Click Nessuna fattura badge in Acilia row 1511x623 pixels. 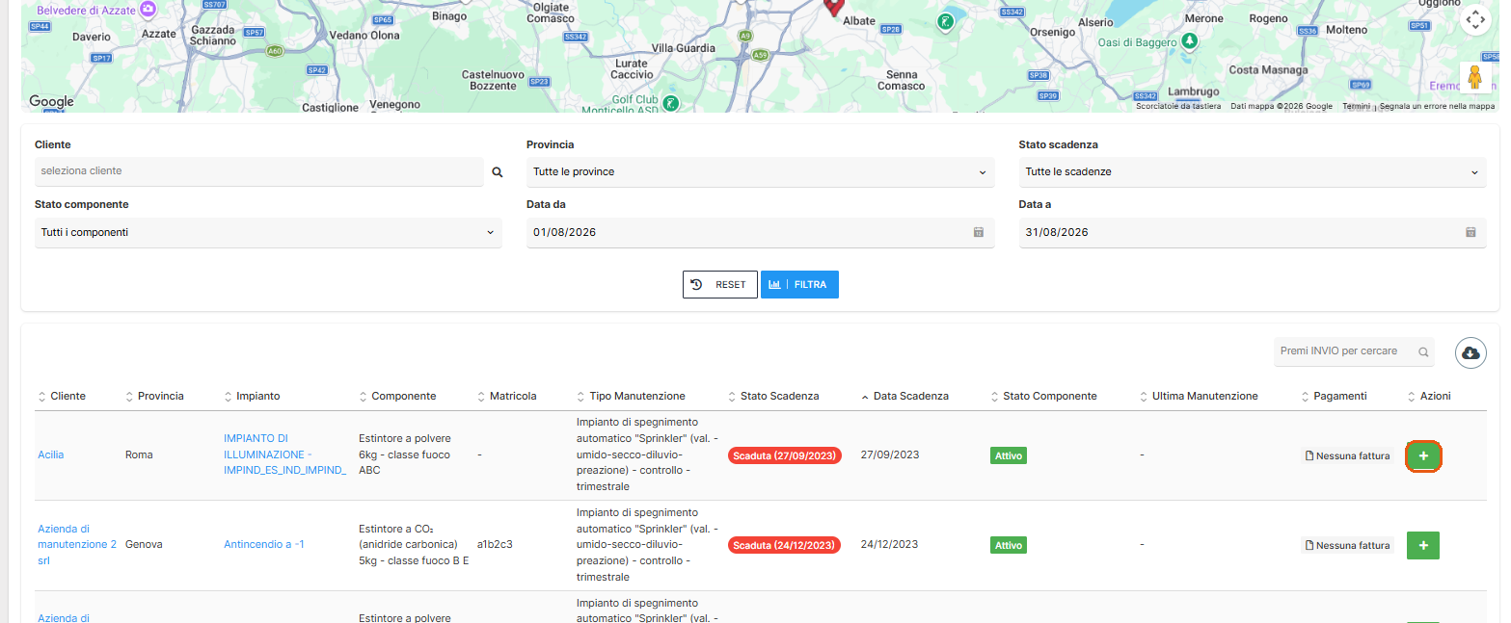click(1347, 455)
